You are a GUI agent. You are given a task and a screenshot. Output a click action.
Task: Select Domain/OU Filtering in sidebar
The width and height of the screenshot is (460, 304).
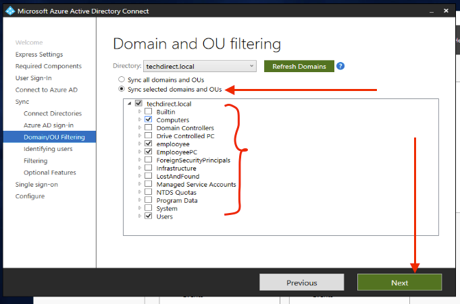(49, 137)
